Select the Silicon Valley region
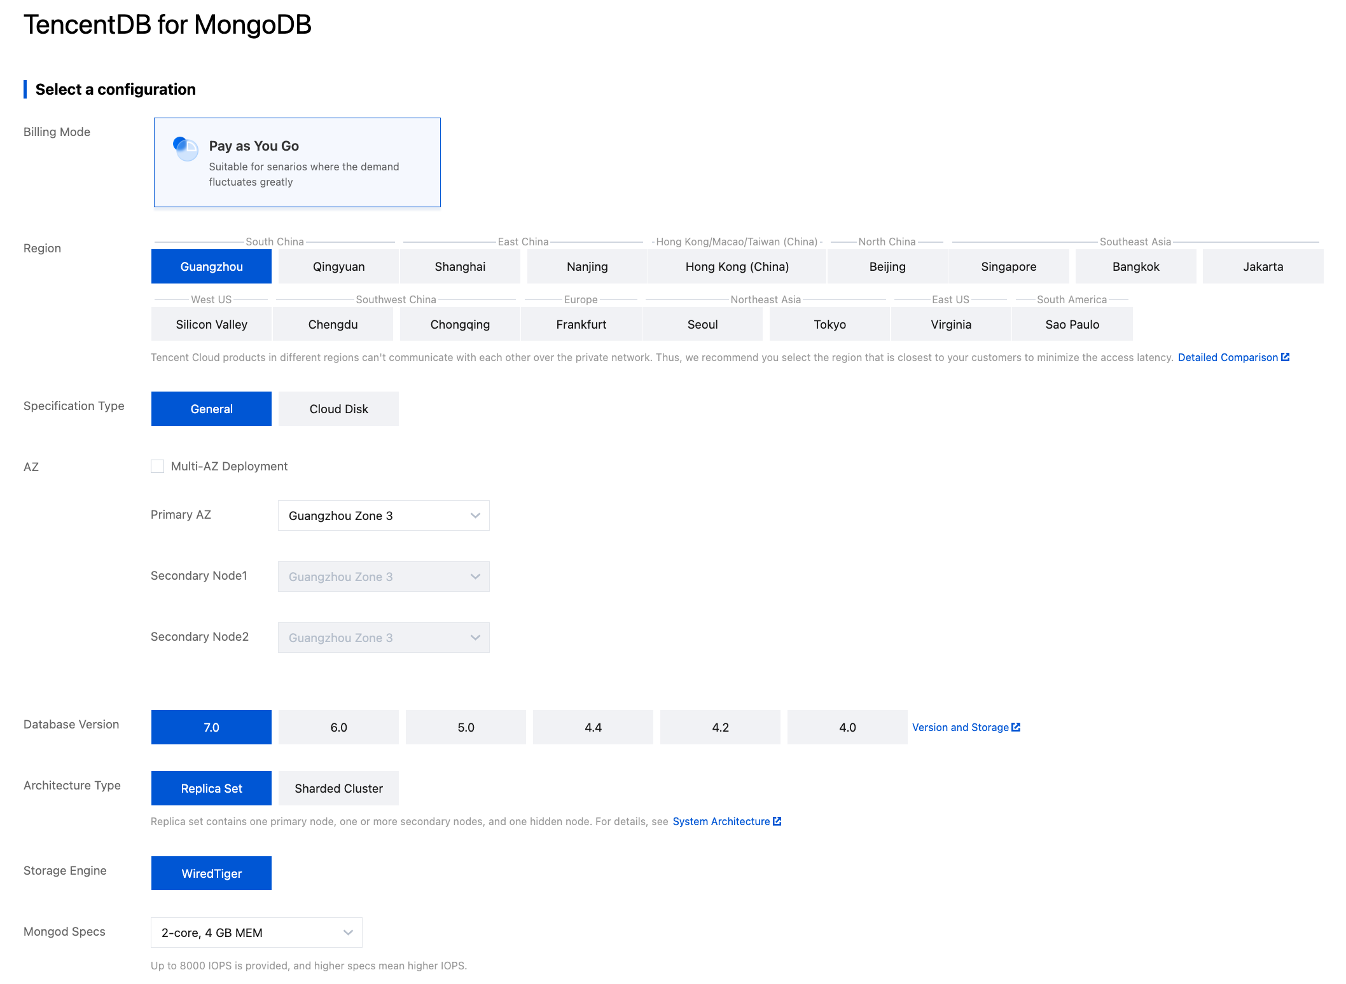Image resolution: width=1346 pixels, height=984 pixels. pos(211,324)
